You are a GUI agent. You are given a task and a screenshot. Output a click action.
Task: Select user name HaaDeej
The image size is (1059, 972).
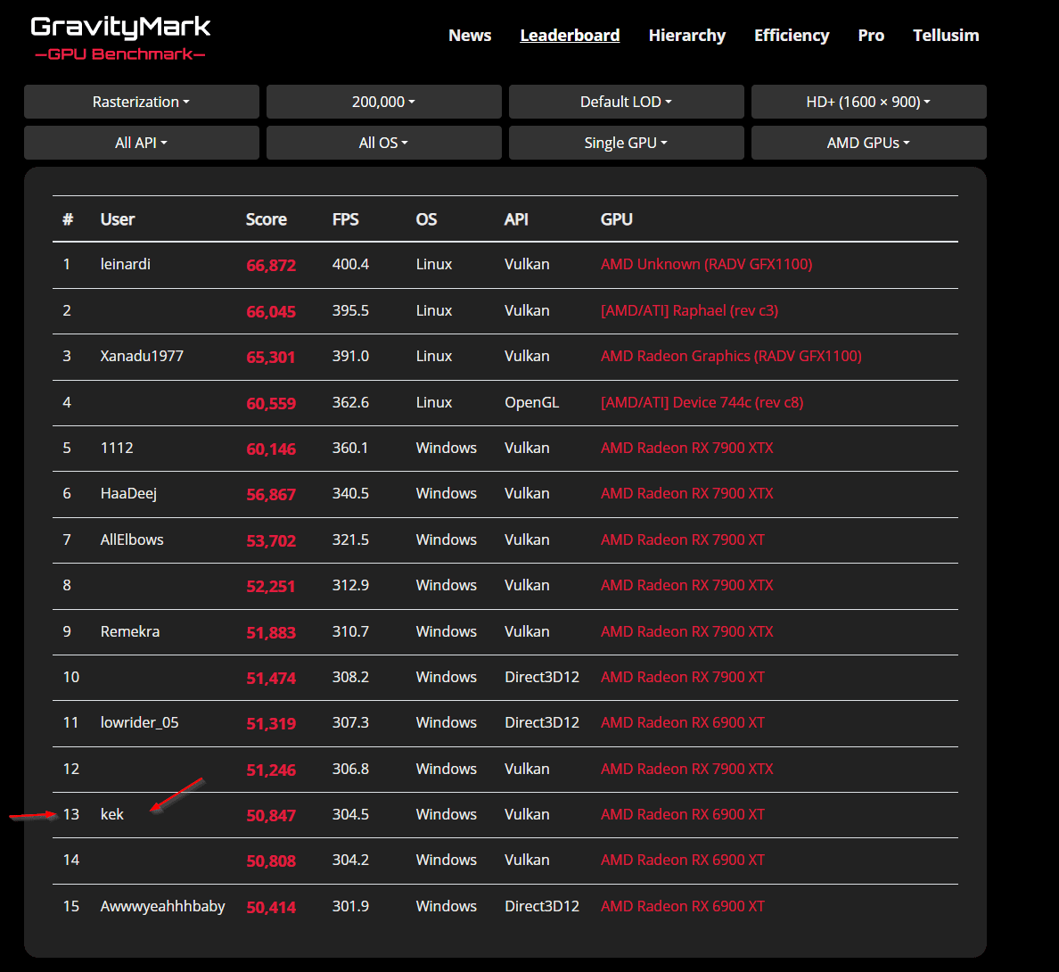(x=128, y=494)
